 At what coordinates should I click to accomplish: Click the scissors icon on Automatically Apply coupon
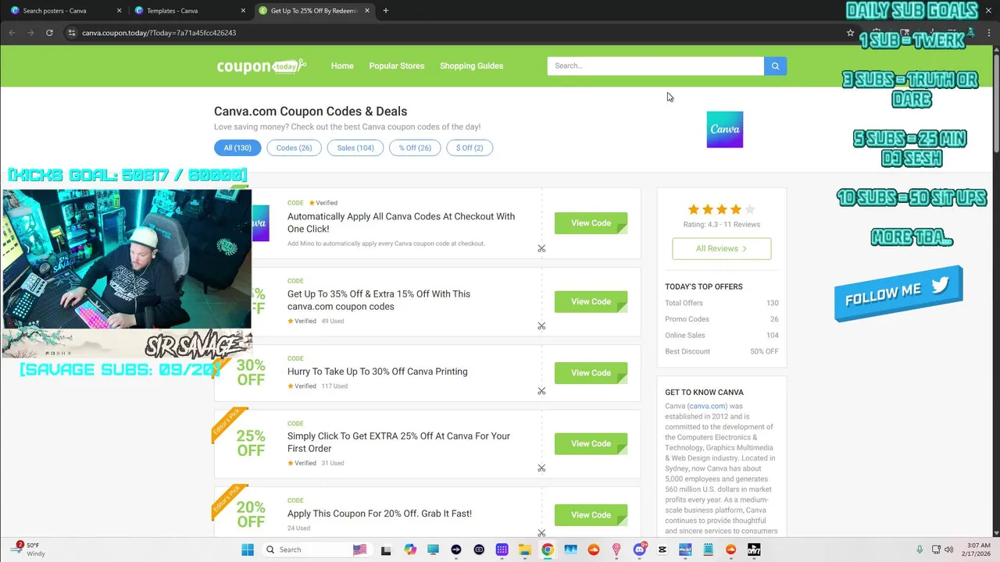point(541,249)
